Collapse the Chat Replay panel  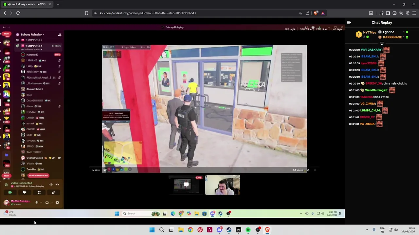(x=349, y=23)
